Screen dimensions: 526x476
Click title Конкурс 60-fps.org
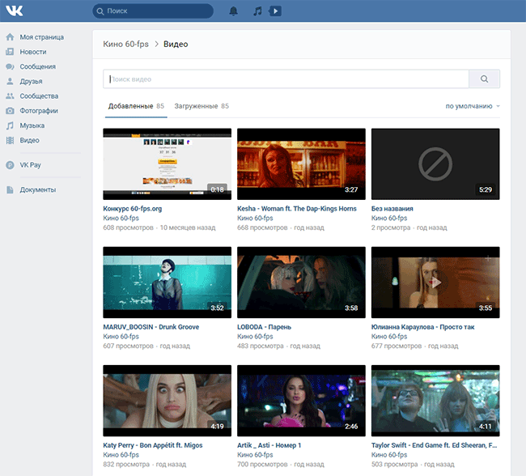click(133, 209)
